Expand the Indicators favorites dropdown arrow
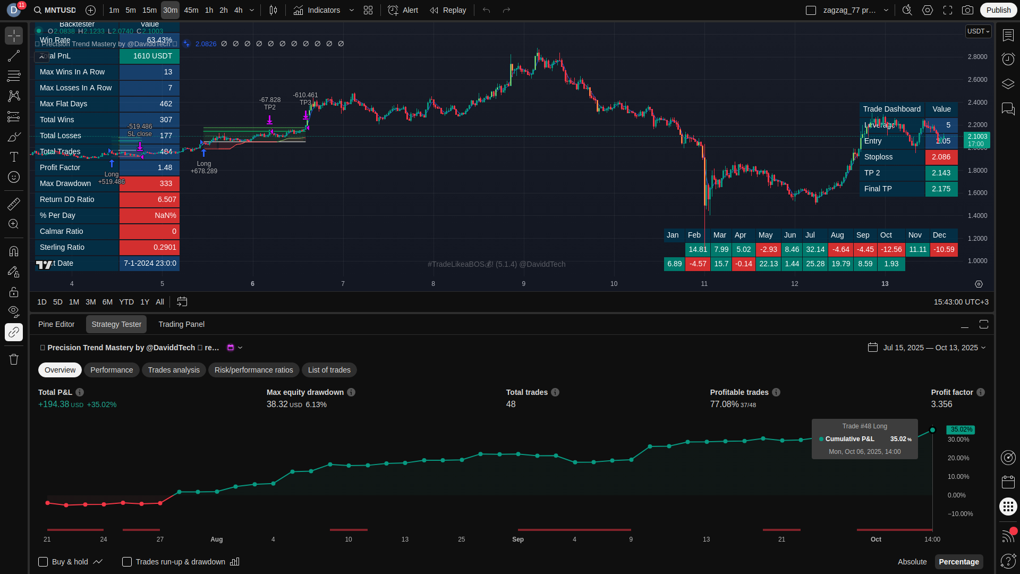Image resolution: width=1020 pixels, height=574 pixels. click(351, 10)
